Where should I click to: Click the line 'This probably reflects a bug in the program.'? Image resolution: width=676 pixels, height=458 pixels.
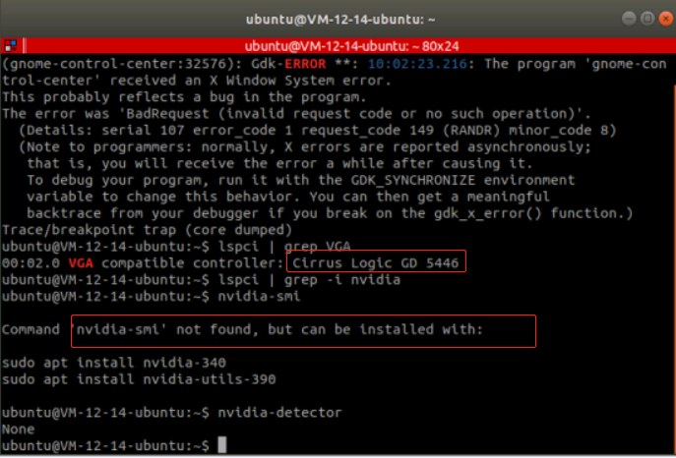[184, 97]
